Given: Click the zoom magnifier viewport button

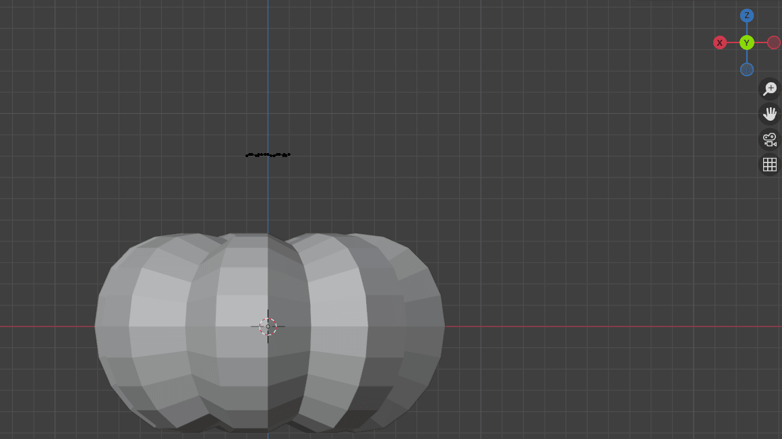Looking at the screenshot, I should (x=769, y=89).
